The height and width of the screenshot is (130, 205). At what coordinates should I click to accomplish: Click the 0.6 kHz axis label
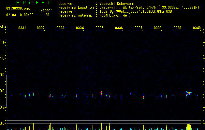3,123
